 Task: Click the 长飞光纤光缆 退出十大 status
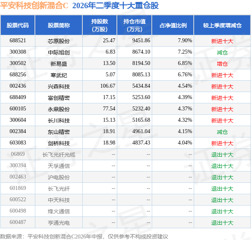point(222,155)
